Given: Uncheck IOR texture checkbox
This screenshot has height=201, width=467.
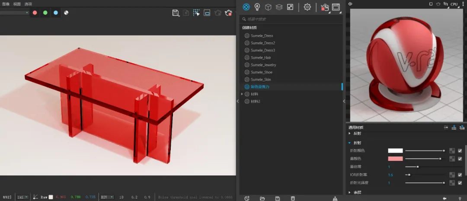Looking at the screenshot, I should 460,175.
